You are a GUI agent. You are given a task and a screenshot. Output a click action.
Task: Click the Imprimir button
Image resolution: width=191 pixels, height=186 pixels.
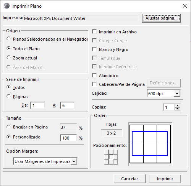[x=165, y=179]
